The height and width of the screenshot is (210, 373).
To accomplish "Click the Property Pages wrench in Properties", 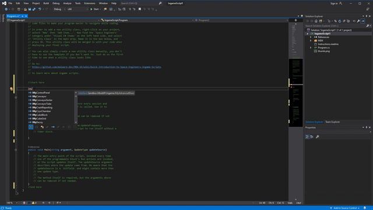I will tap(317, 137).
